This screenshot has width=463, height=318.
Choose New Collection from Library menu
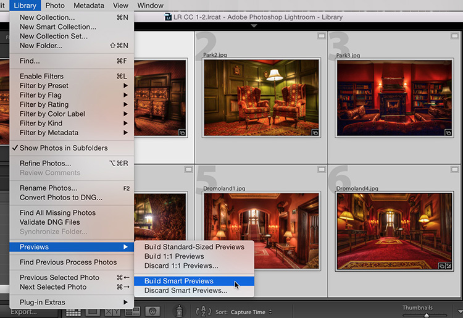pyautogui.click(x=72, y=17)
